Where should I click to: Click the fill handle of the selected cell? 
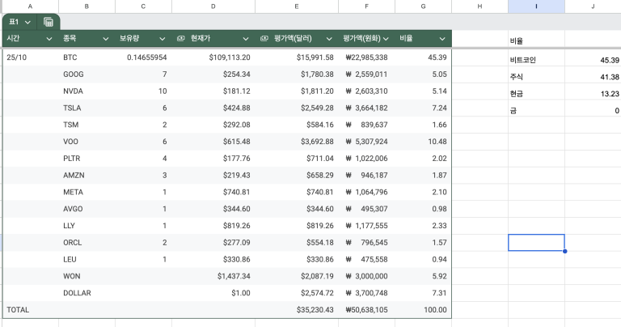564,251
